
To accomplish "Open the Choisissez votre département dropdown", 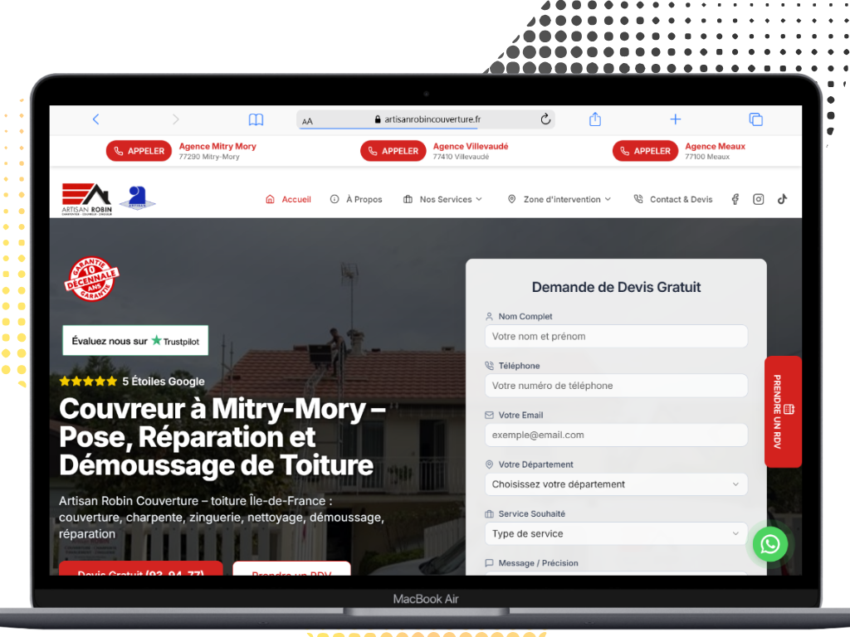I will click(615, 484).
